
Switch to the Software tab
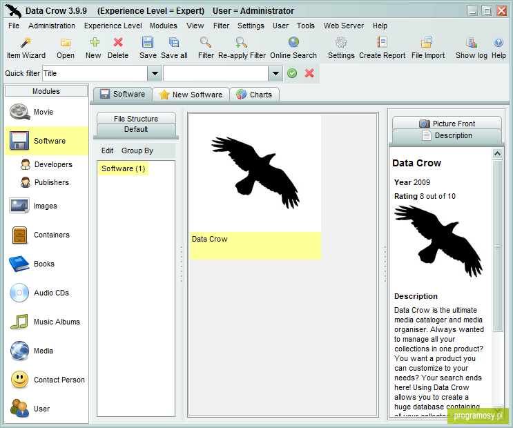tap(123, 95)
